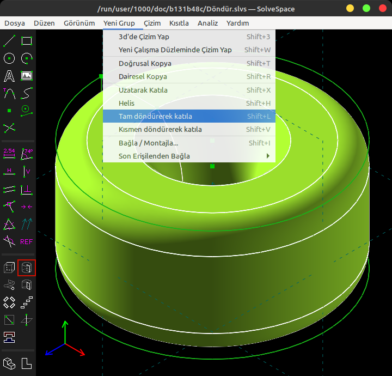Select the line segment sketch tool
The width and height of the screenshot is (392, 376).
click(x=9, y=41)
